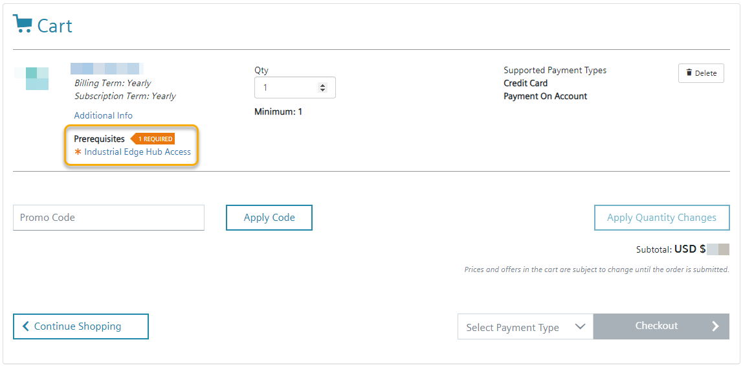The height and width of the screenshot is (366, 743).
Task: Click the left chevron on Continue Shopping
Action: coord(26,326)
